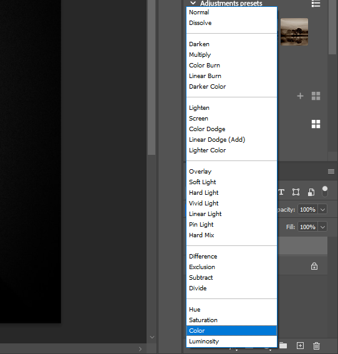Image resolution: width=338 pixels, height=354 pixels.
Task: Select Exclusion blend mode
Action: (231, 267)
